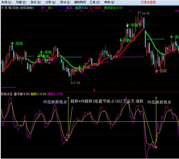The height and width of the screenshot is (159, 179).
Task: Open the 资讯(I) menu
Action: 65,2
